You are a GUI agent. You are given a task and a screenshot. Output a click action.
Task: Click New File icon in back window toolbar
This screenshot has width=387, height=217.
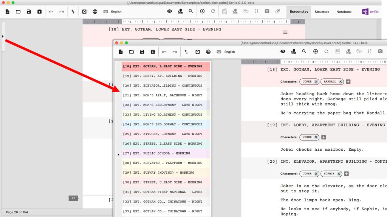[x=8, y=12]
